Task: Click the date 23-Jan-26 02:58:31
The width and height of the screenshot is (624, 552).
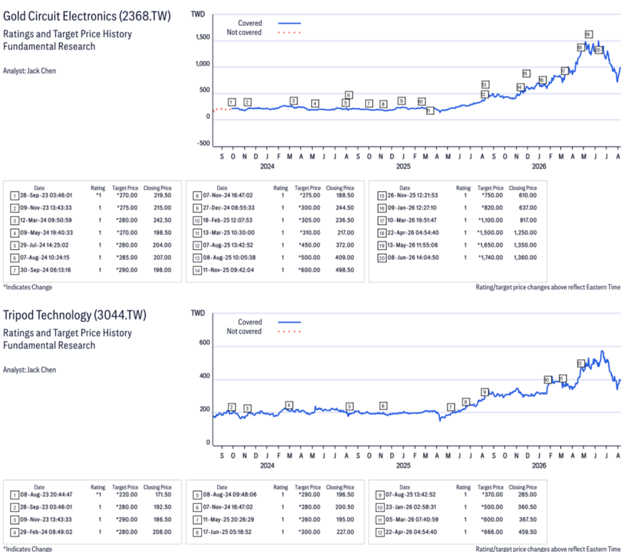Action: [411, 507]
